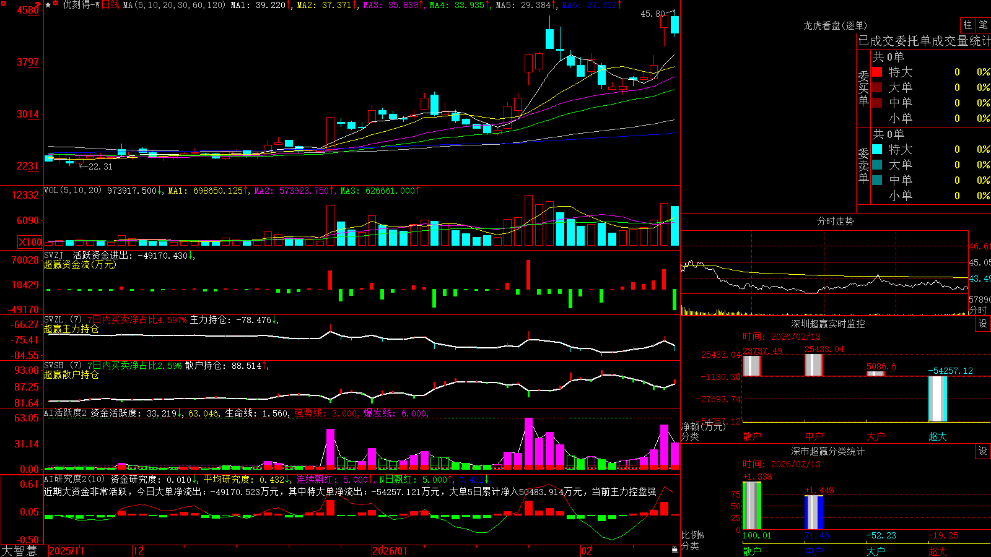This screenshot has height=557, width=991.
Task: Click the 优刻得-W stock name
Action: [81, 5]
